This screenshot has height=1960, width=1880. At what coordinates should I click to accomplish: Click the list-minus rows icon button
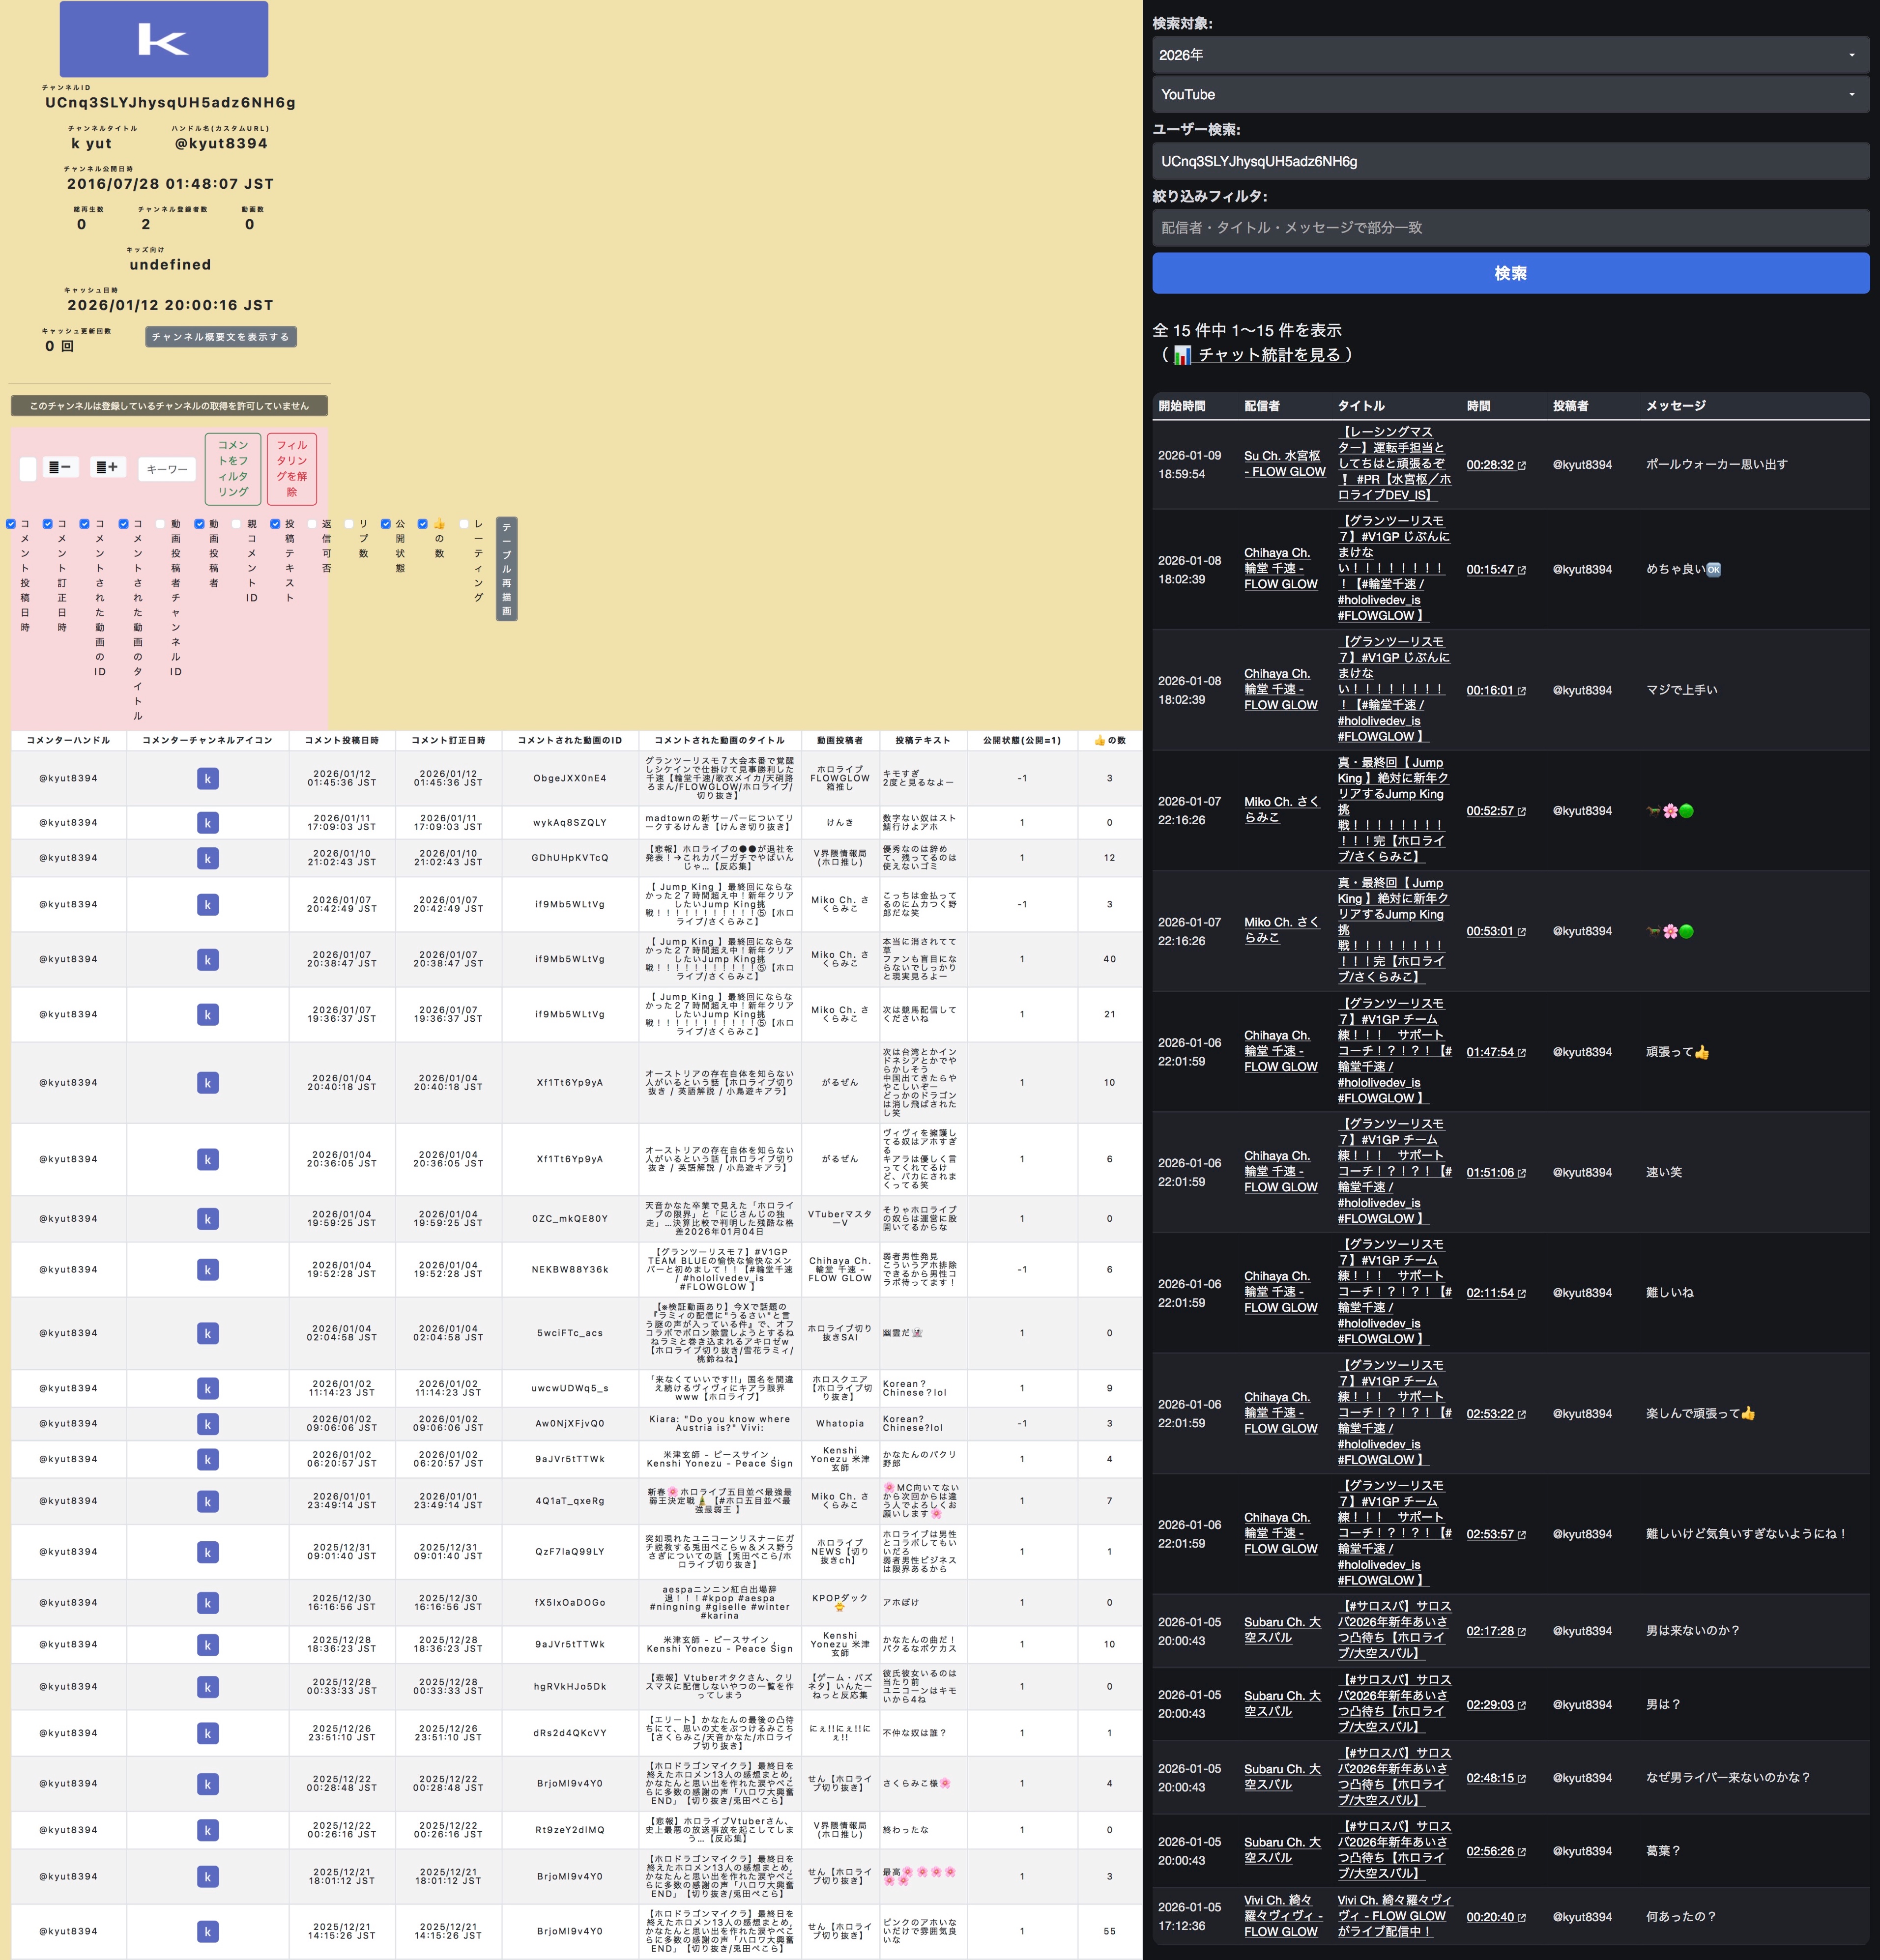click(60, 467)
